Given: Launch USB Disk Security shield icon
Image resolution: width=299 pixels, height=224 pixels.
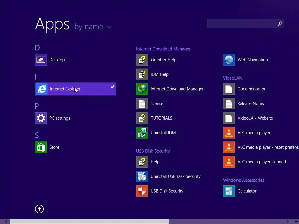Looking at the screenshot, I should pyautogui.click(x=142, y=191).
